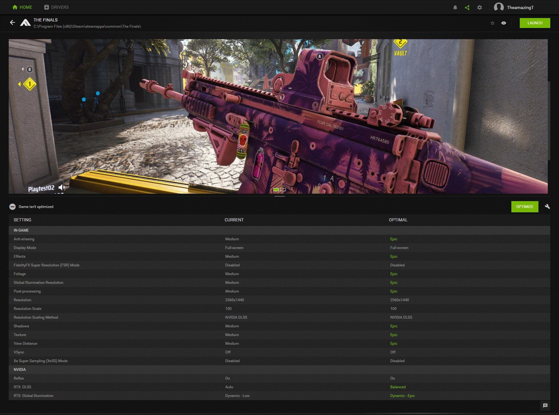Screen dimensions: 559x415
Task: Open the feedback chat icon
Action: click(545, 405)
